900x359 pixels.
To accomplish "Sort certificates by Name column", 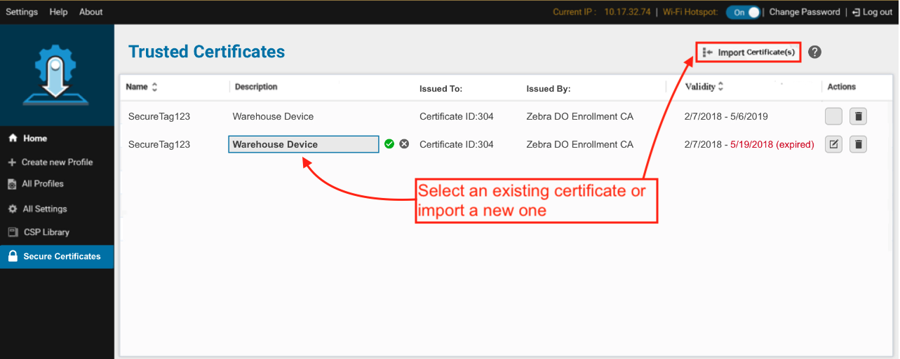I will tap(154, 87).
